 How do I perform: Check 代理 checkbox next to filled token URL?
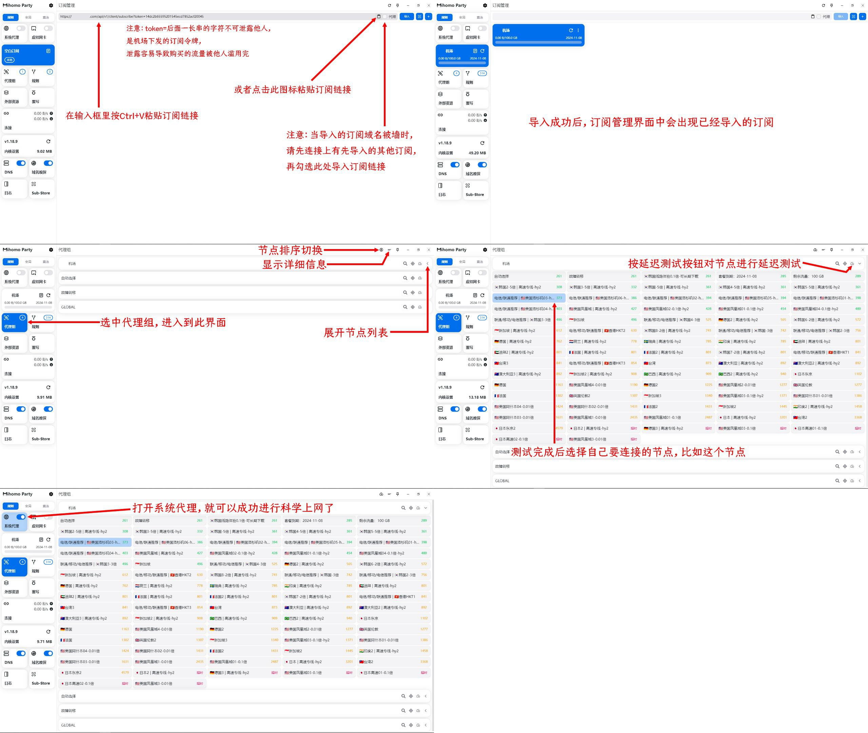[385, 17]
